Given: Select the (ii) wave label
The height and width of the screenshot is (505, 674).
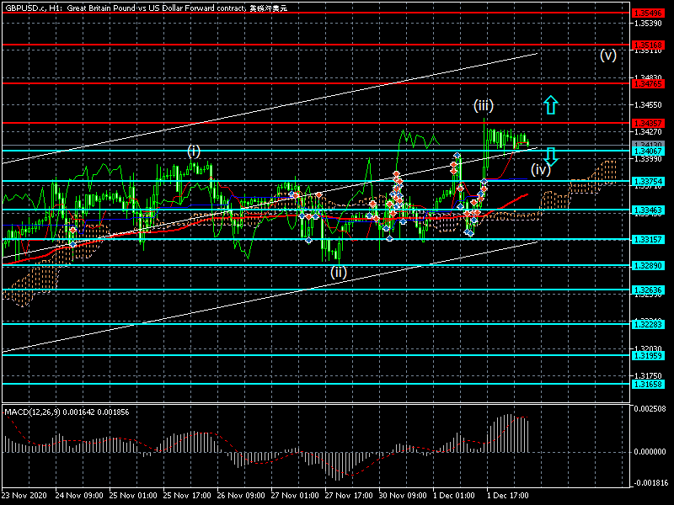Looking at the screenshot, I should tap(338, 272).
